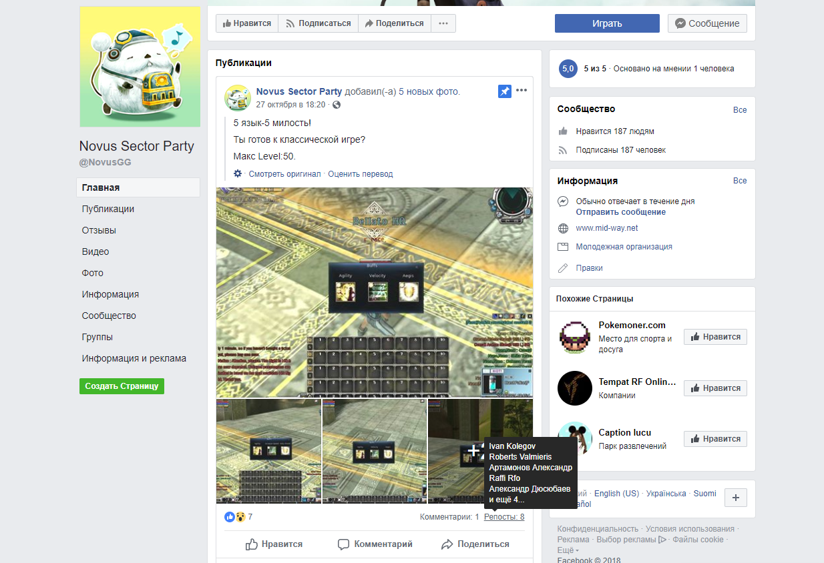The height and width of the screenshot is (563, 824).
Task: Click the 5,0 rating badge
Action: pyautogui.click(x=568, y=69)
